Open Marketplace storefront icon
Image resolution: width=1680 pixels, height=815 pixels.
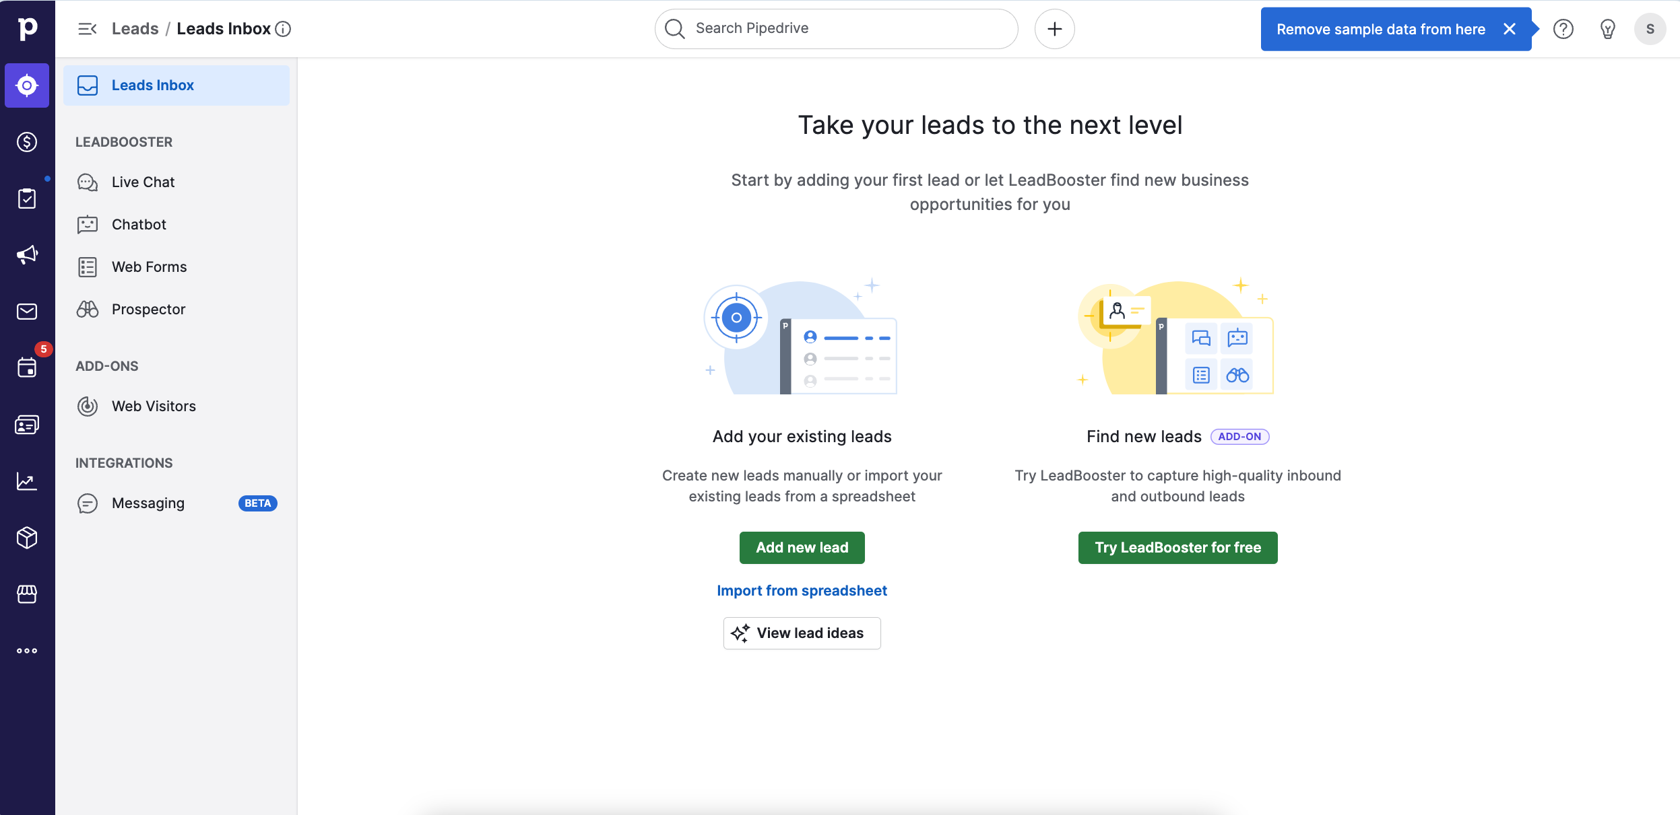pos(27,594)
